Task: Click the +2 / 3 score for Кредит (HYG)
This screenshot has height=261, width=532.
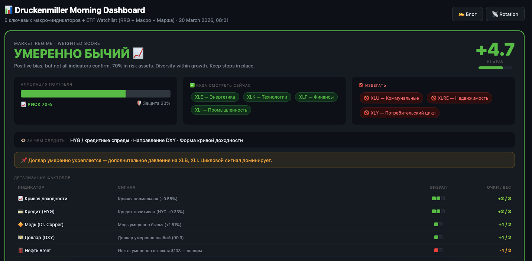Action: 504,212
